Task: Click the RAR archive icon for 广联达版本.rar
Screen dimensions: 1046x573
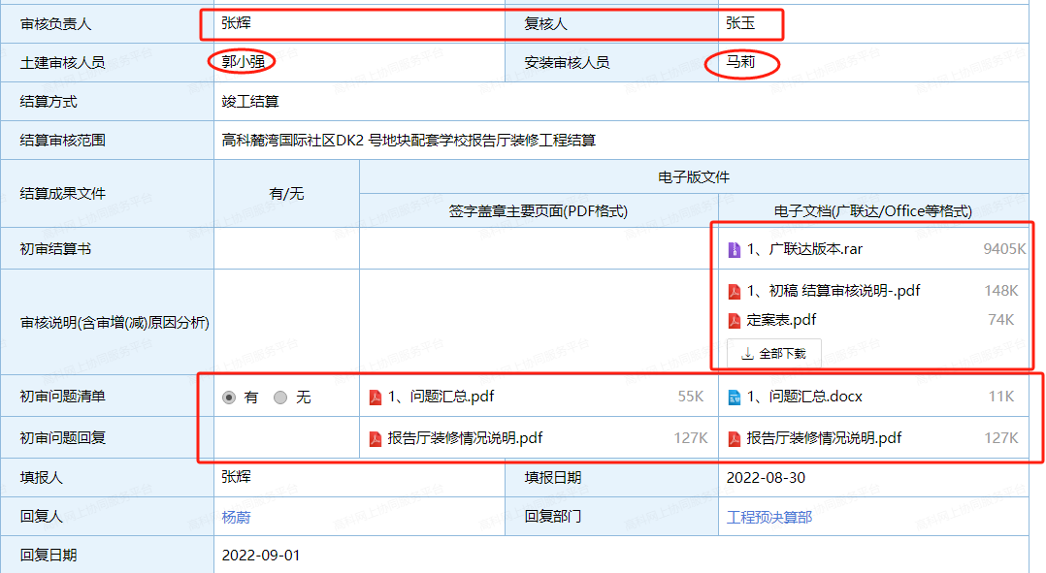Action: click(735, 250)
